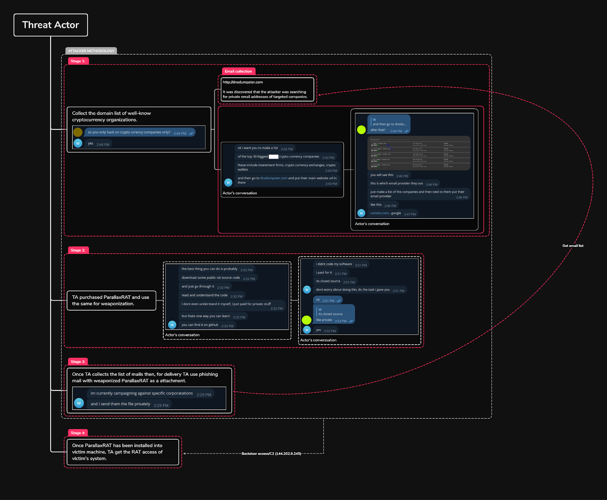Click the W avatar beside 'and I send them the file privately'

click(79, 403)
